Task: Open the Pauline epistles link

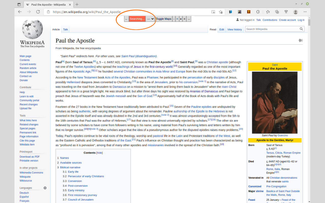Action: (201, 107)
